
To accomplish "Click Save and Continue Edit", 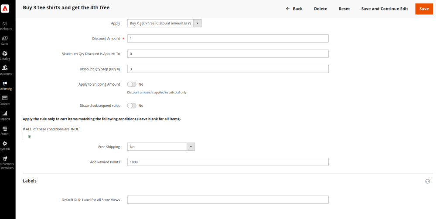I will point(385,9).
